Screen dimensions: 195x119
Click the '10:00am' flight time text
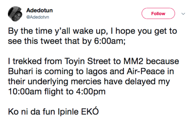click(25, 92)
